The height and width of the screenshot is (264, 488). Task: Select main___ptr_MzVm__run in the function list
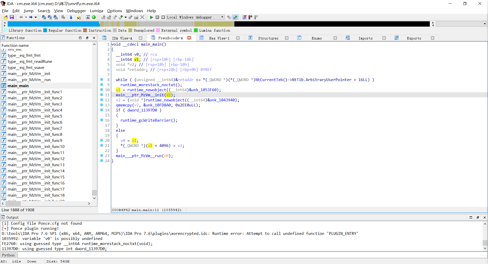coord(29,80)
